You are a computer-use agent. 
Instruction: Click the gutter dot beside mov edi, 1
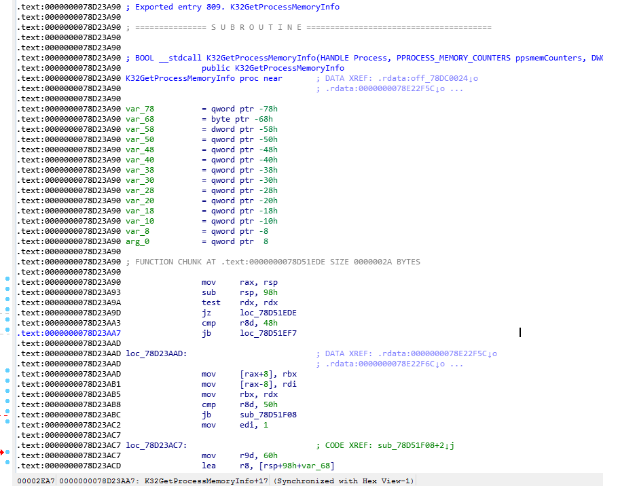tap(7, 421)
